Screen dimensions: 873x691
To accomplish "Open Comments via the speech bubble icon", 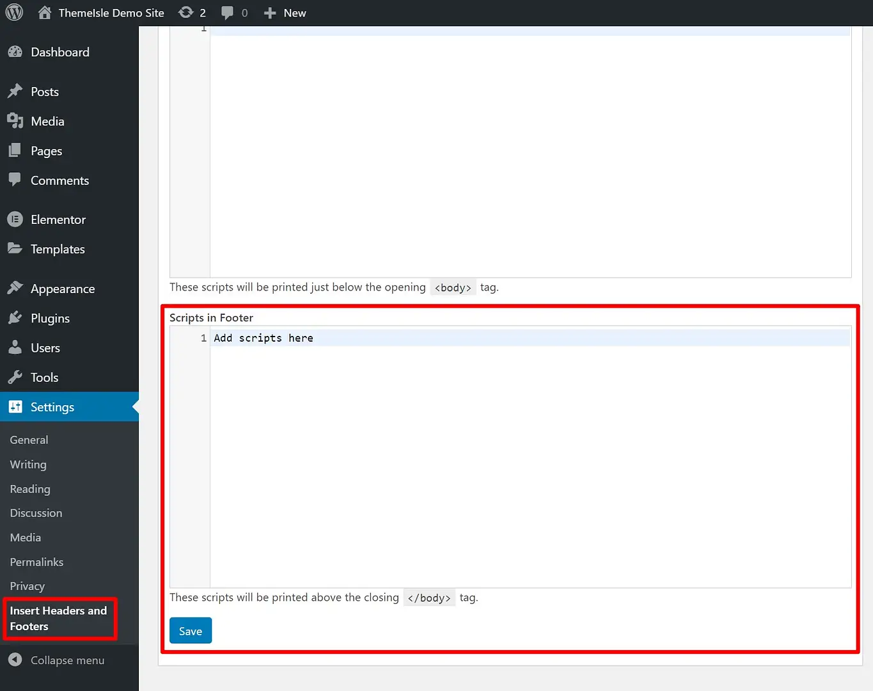I will point(15,180).
